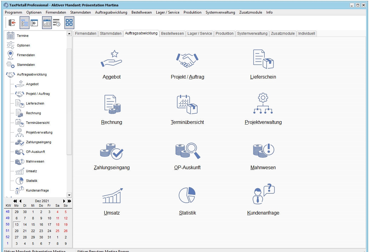369x252 pixels.
Task: Open the Optionen menu in menu bar
Action: 34,12
